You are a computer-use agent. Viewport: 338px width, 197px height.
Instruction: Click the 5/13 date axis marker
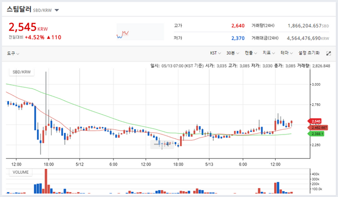point(209,164)
